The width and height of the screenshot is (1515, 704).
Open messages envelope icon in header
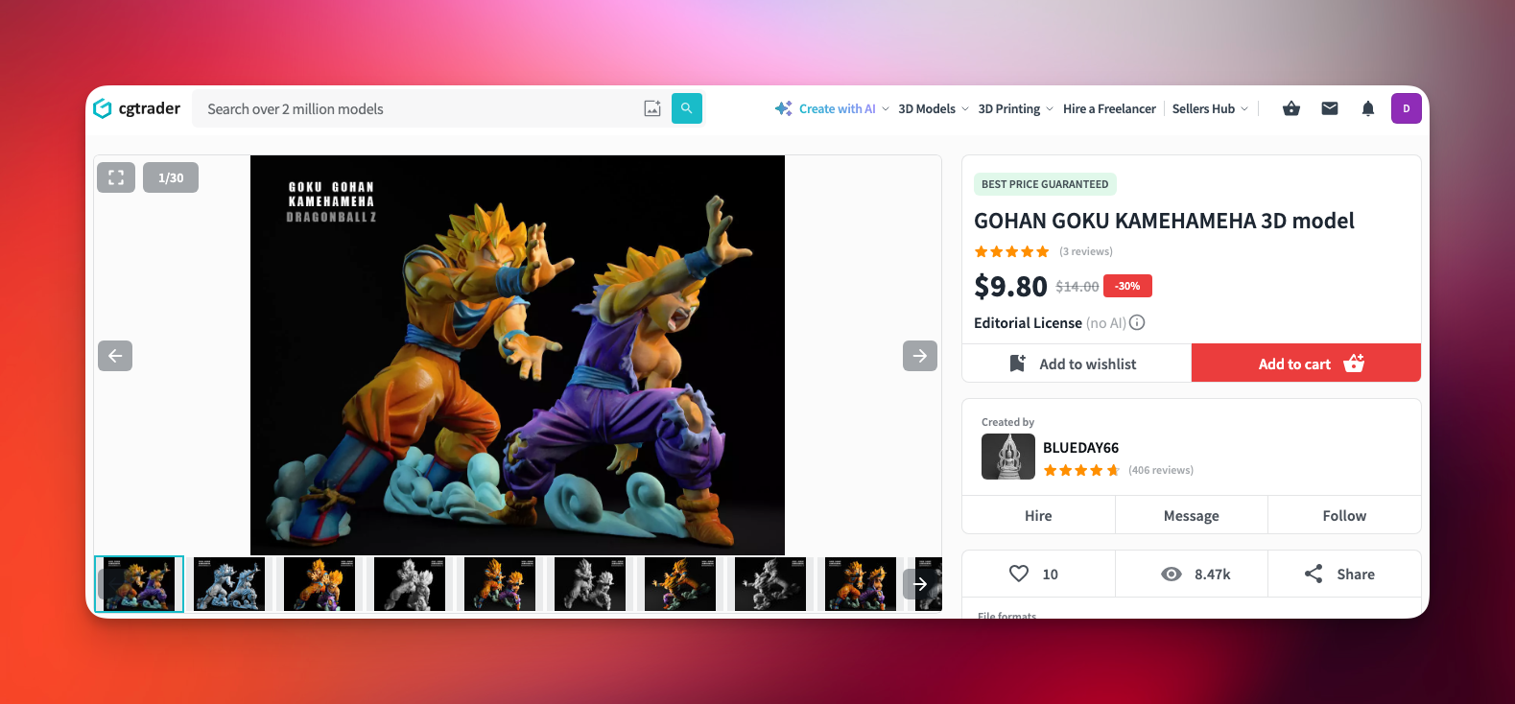(1330, 108)
